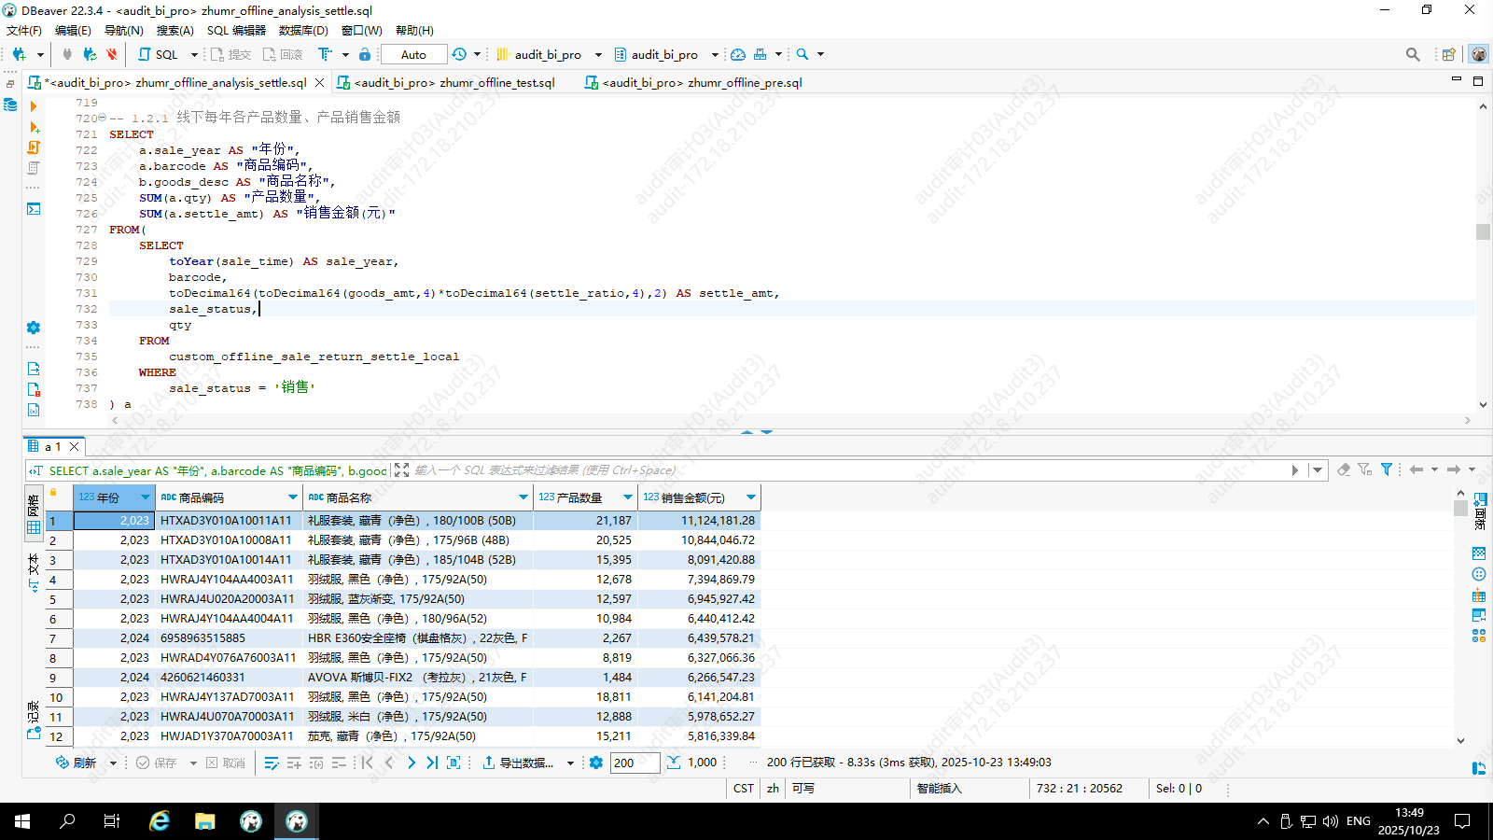The height and width of the screenshot is (840, 1493).
Task: Click the 导出数据 export button
Action: [519, 763]
